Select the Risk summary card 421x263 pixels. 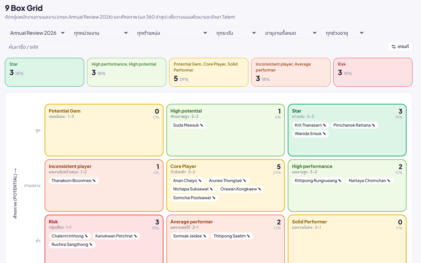click(373, 72)
